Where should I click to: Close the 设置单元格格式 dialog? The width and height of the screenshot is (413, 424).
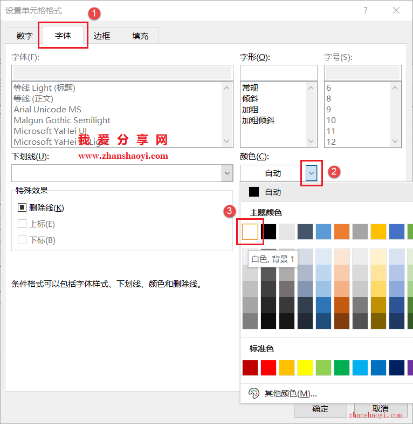click(x=396, y=11)
